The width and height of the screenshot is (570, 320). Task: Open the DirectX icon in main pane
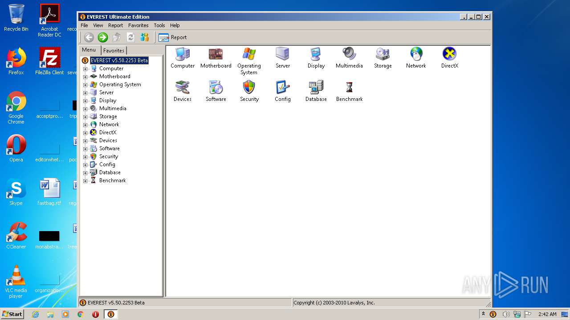tap(449, 54)
